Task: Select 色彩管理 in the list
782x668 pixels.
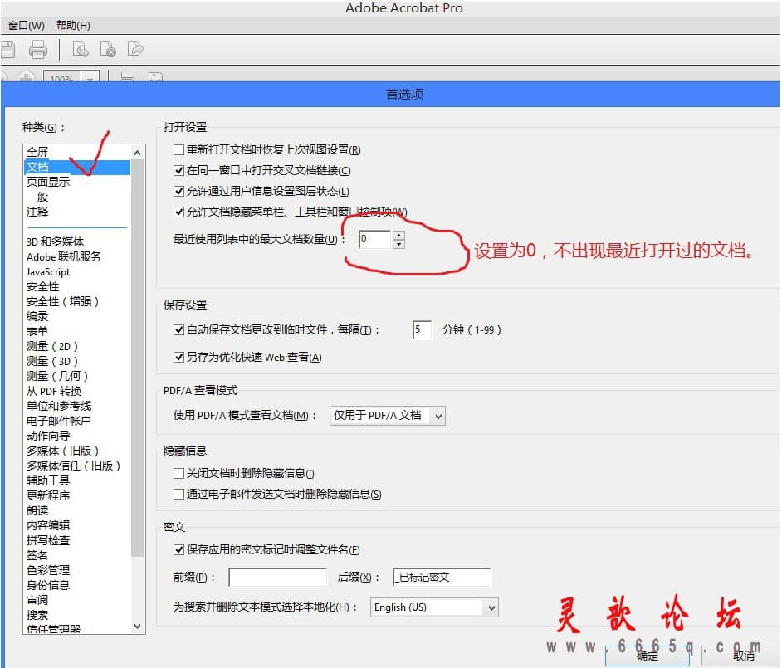Action: pyautogui.click(x=48, y=570)
